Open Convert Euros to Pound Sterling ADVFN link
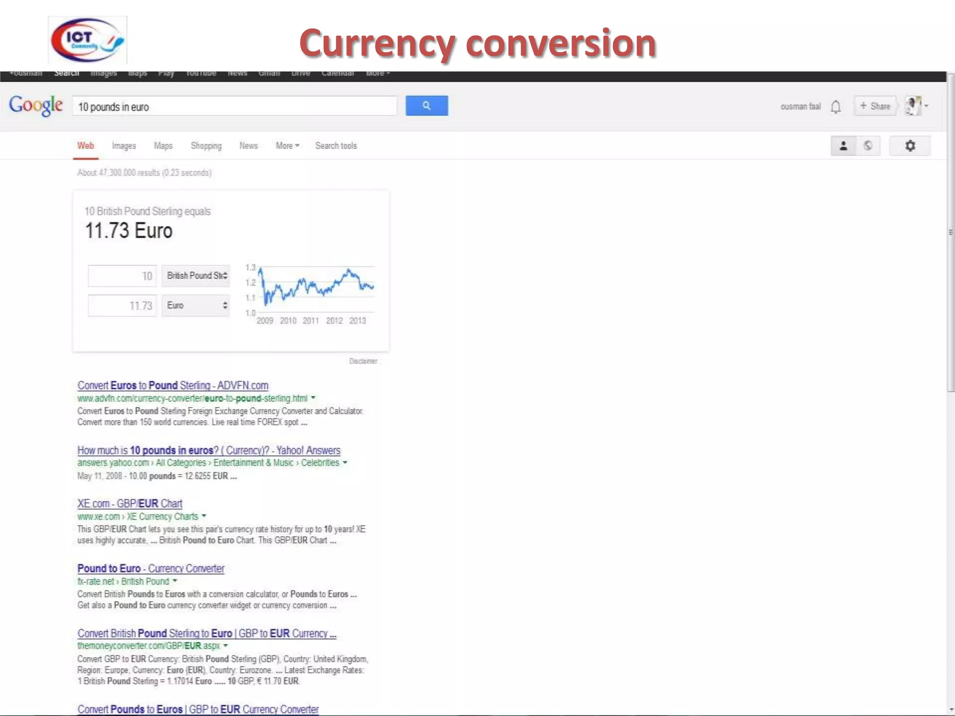The image size is (955, 716). 173,386
